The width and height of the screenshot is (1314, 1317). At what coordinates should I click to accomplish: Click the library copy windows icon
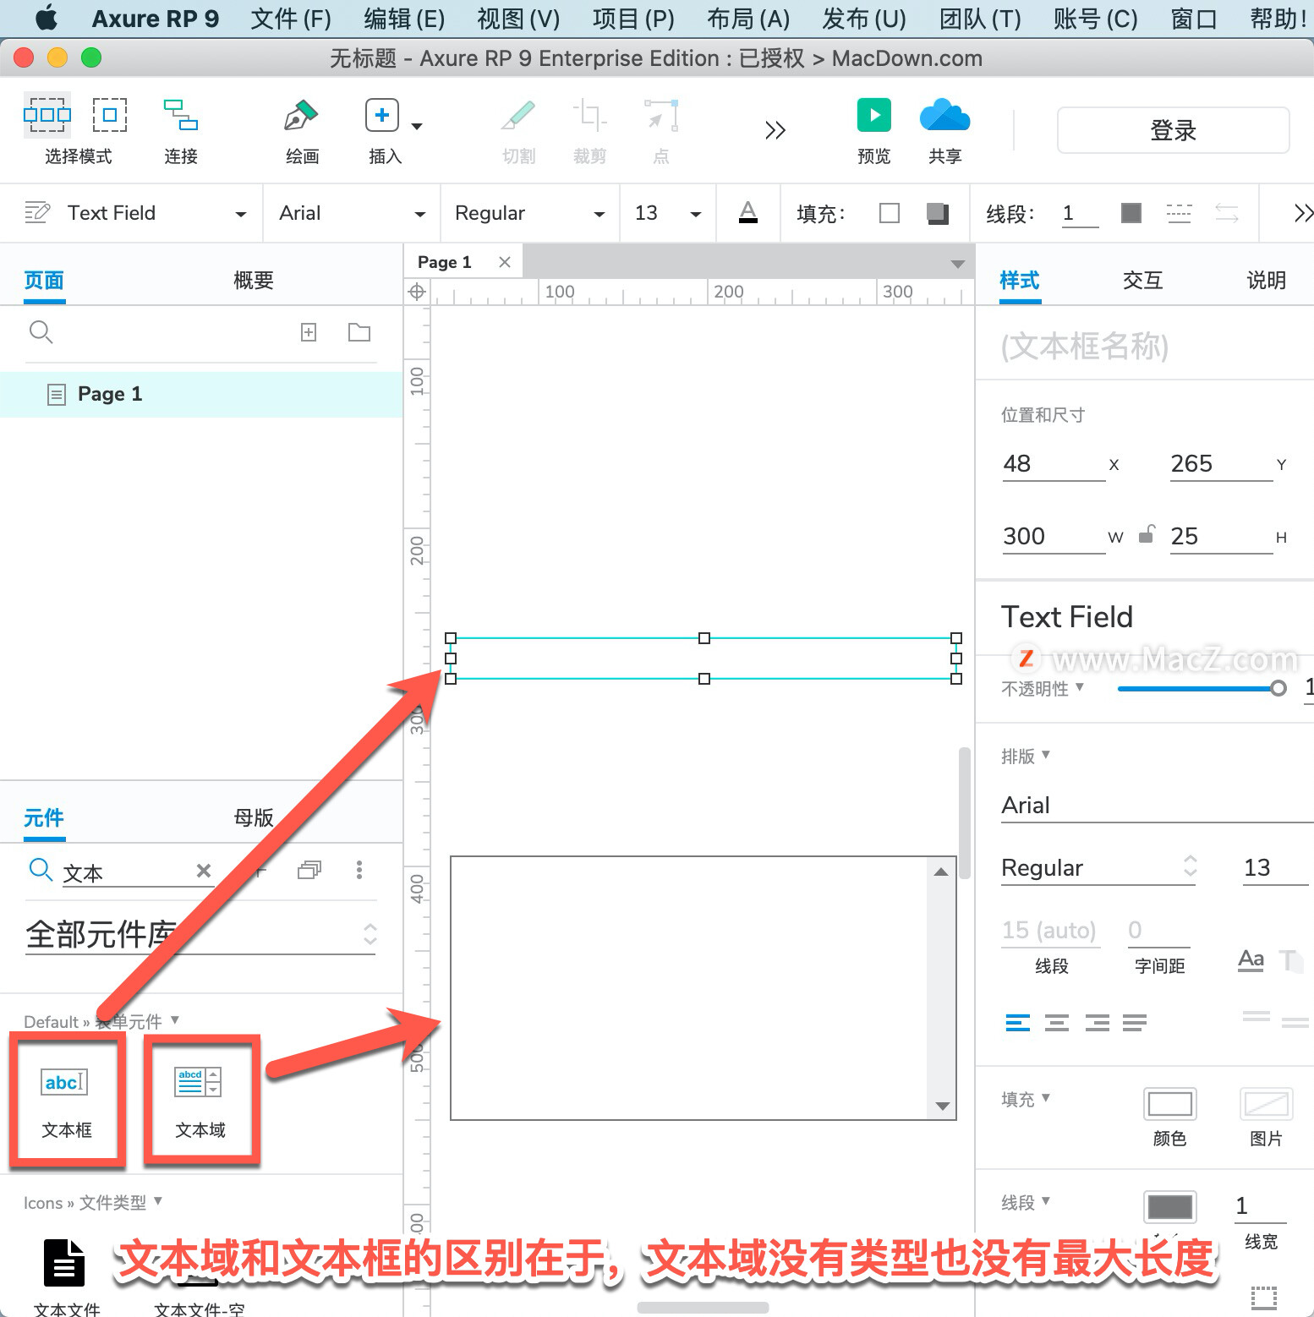[x=309, y=870]
